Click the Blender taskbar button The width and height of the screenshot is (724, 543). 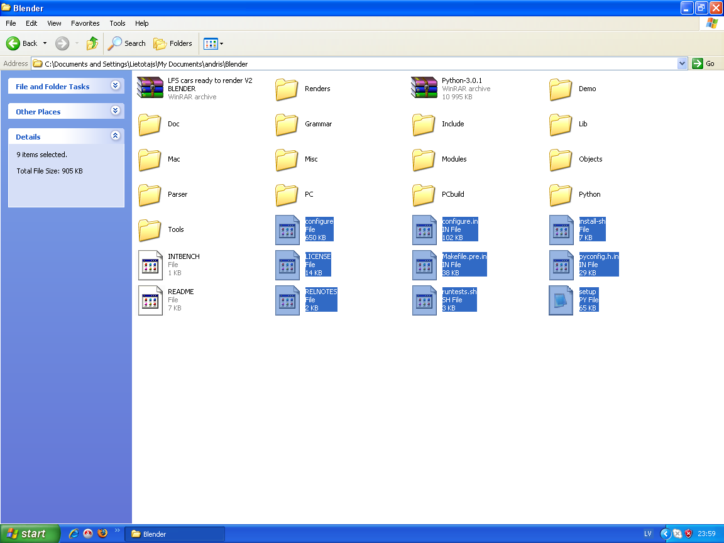[175, 534]
